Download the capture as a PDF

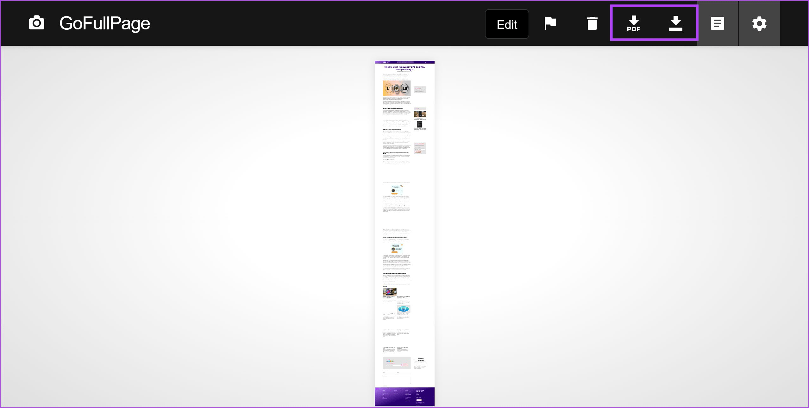pos(633,23)
